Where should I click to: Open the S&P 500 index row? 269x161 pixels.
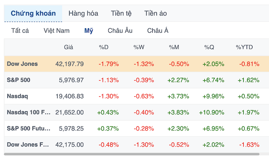(x=137, y=80)
